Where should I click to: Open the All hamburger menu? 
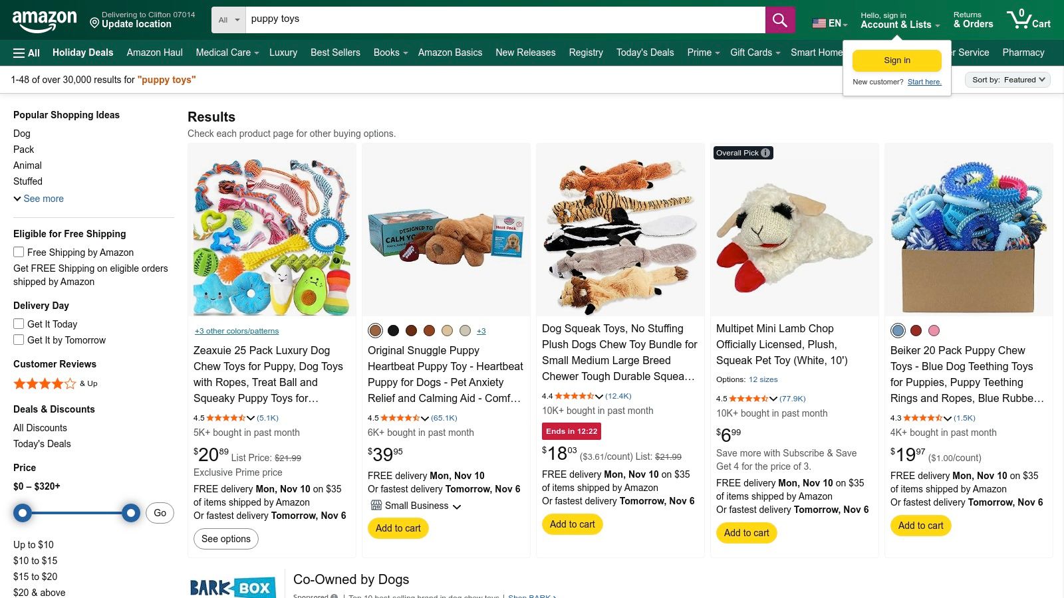(27, 52)
